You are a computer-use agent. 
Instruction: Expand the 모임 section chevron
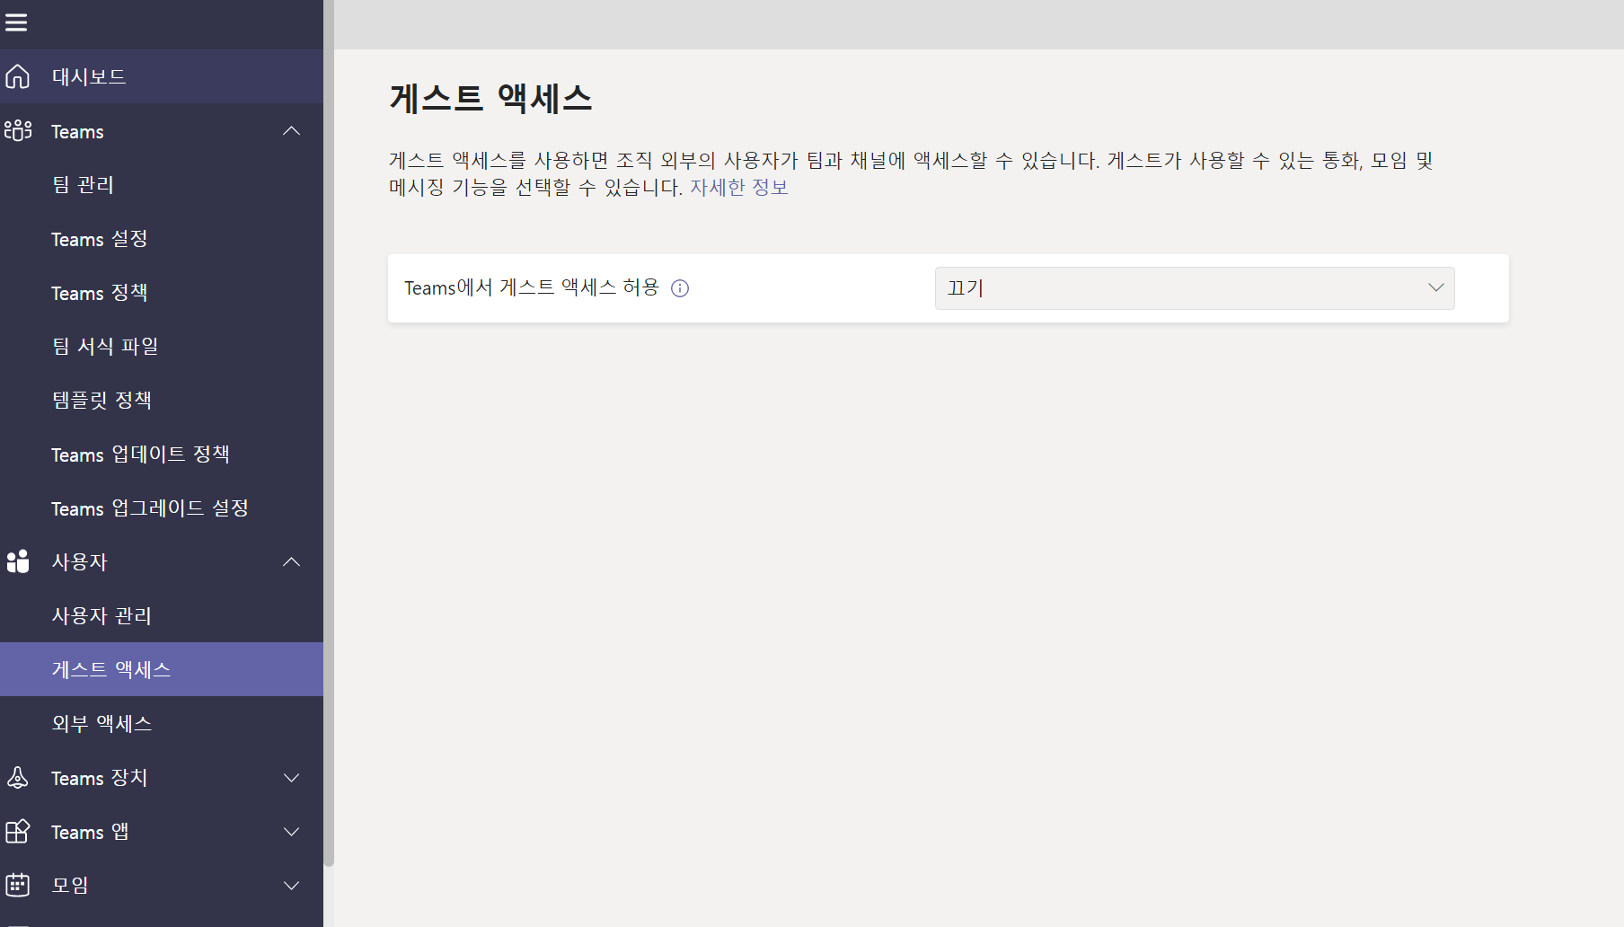pyautogui.click(x=292, y=886)
